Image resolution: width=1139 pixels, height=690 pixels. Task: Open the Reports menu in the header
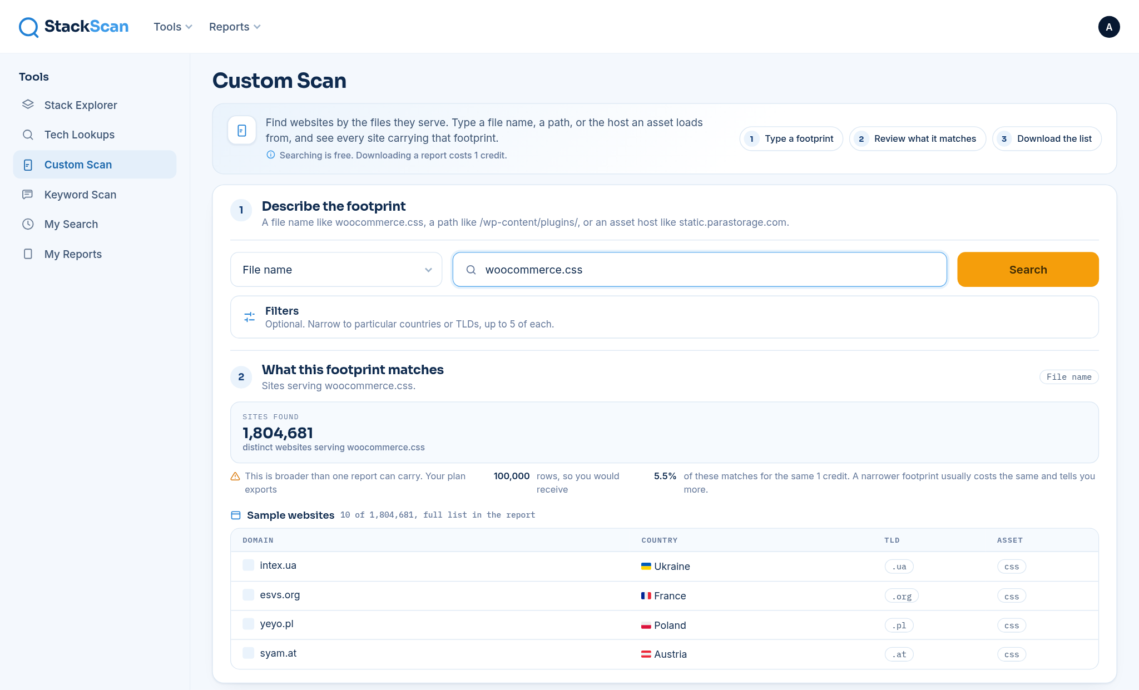pyautogui.click(x=235, y=27)
